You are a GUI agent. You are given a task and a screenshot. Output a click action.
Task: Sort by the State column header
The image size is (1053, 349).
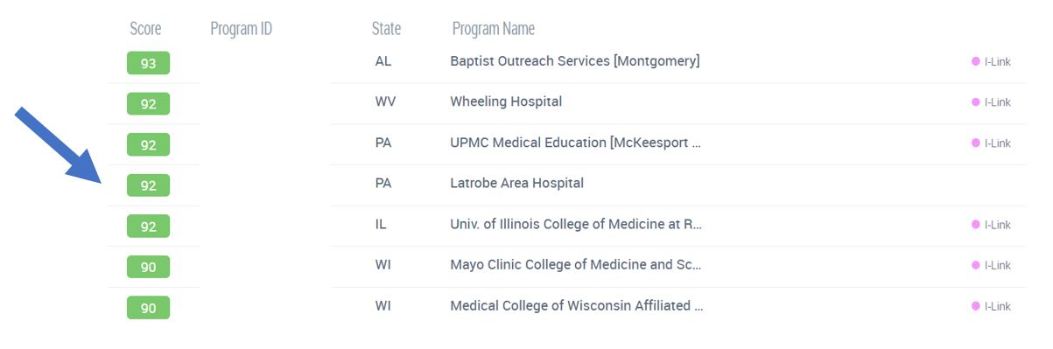[386, 29]
